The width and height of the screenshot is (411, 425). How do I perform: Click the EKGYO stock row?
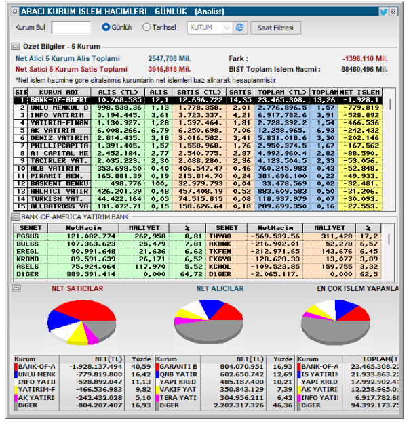294,259
